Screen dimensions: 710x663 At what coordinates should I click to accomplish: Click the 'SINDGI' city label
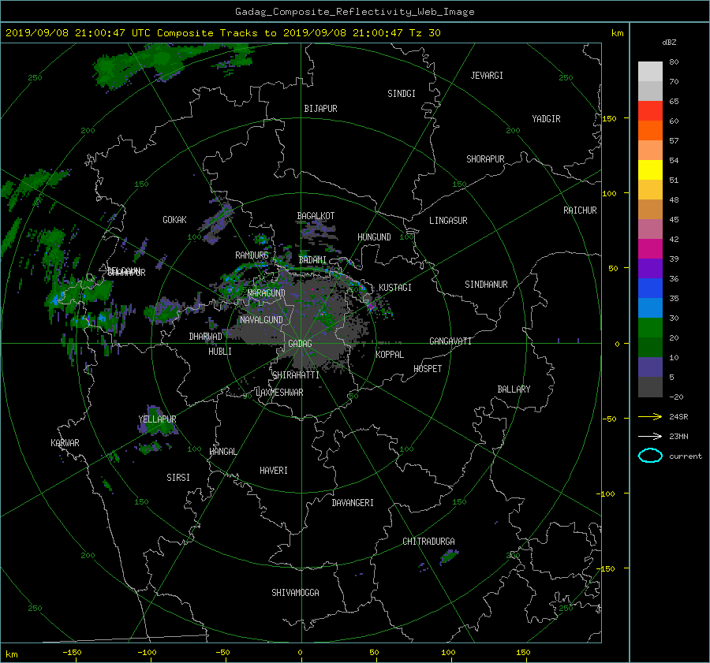coord(402,94)
